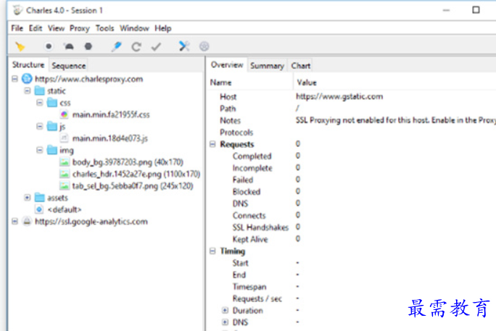Click the main.min.fa21955f.css file icon
This screenshot has height=331, width=496.
click(65, 114)
